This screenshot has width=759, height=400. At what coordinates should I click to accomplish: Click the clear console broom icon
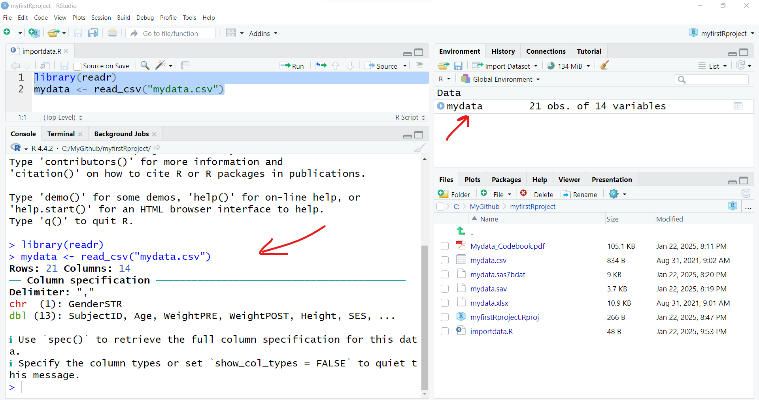(x=420, y=148)
